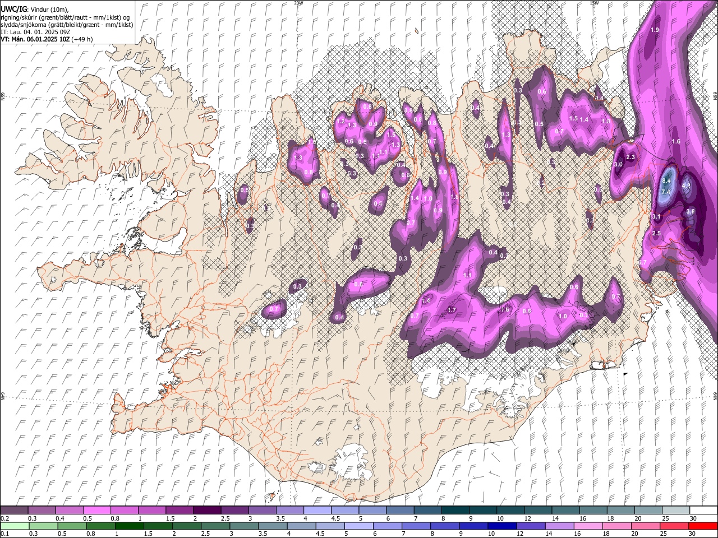
Task: Click the '2.3' precipitation value on the map
Action: coord(630,157)
